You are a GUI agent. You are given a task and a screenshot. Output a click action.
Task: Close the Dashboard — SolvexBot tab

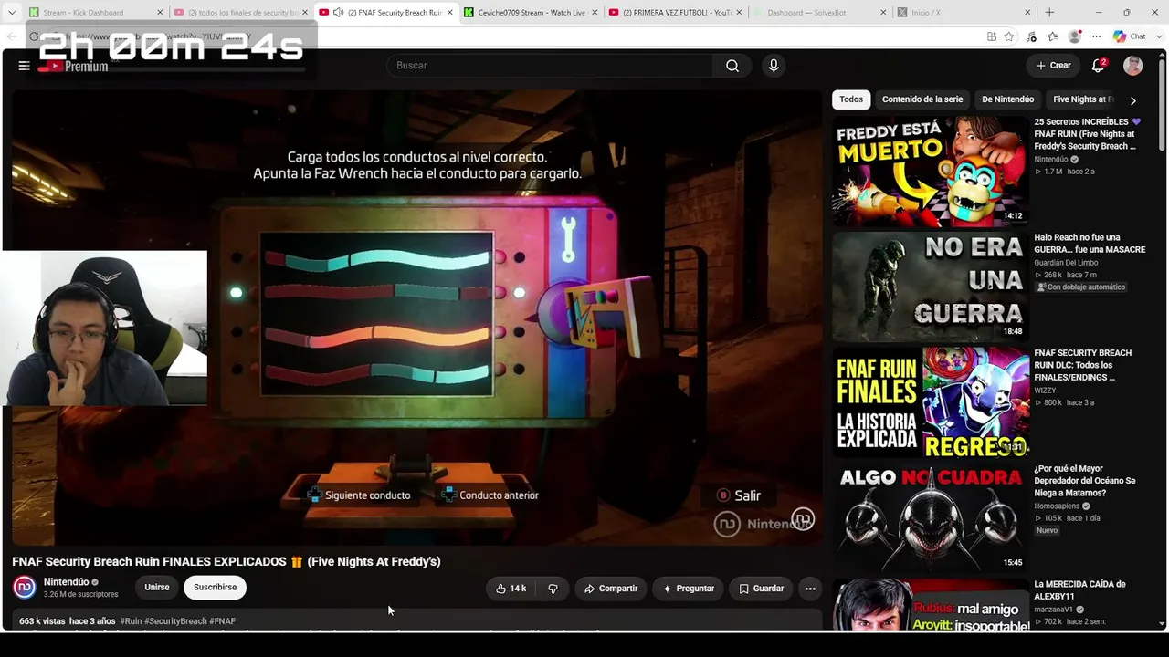click(x=883, y=13)
